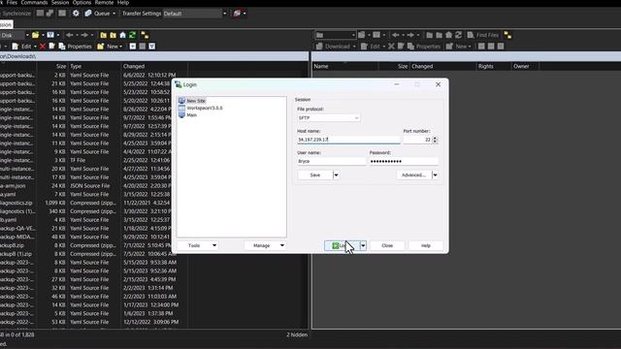Click the red new session icon
The image size is (621, 349).
click(x=237, y=13)
